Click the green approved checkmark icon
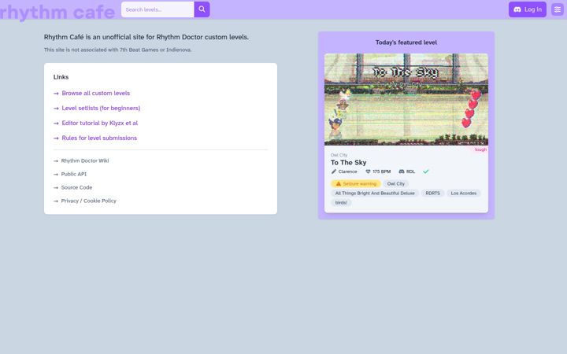Screen dimensions: 567x354 click(x=425, y=171)
